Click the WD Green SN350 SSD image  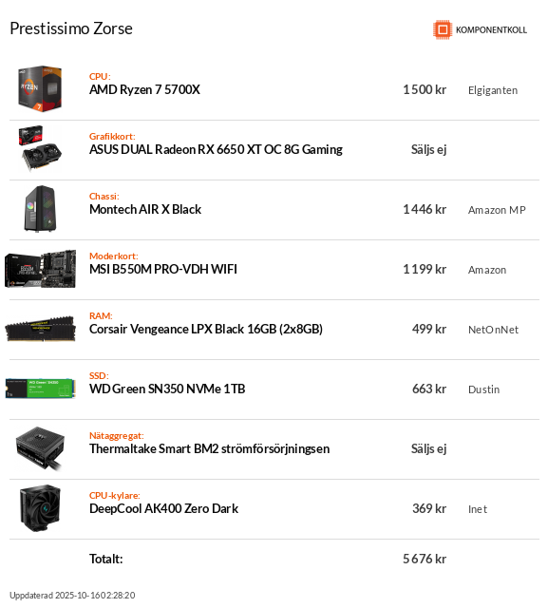click(40, 389)
